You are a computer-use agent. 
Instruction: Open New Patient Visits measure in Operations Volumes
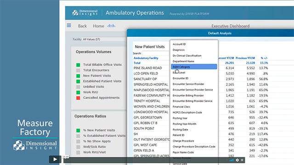(x=97, y=76)
